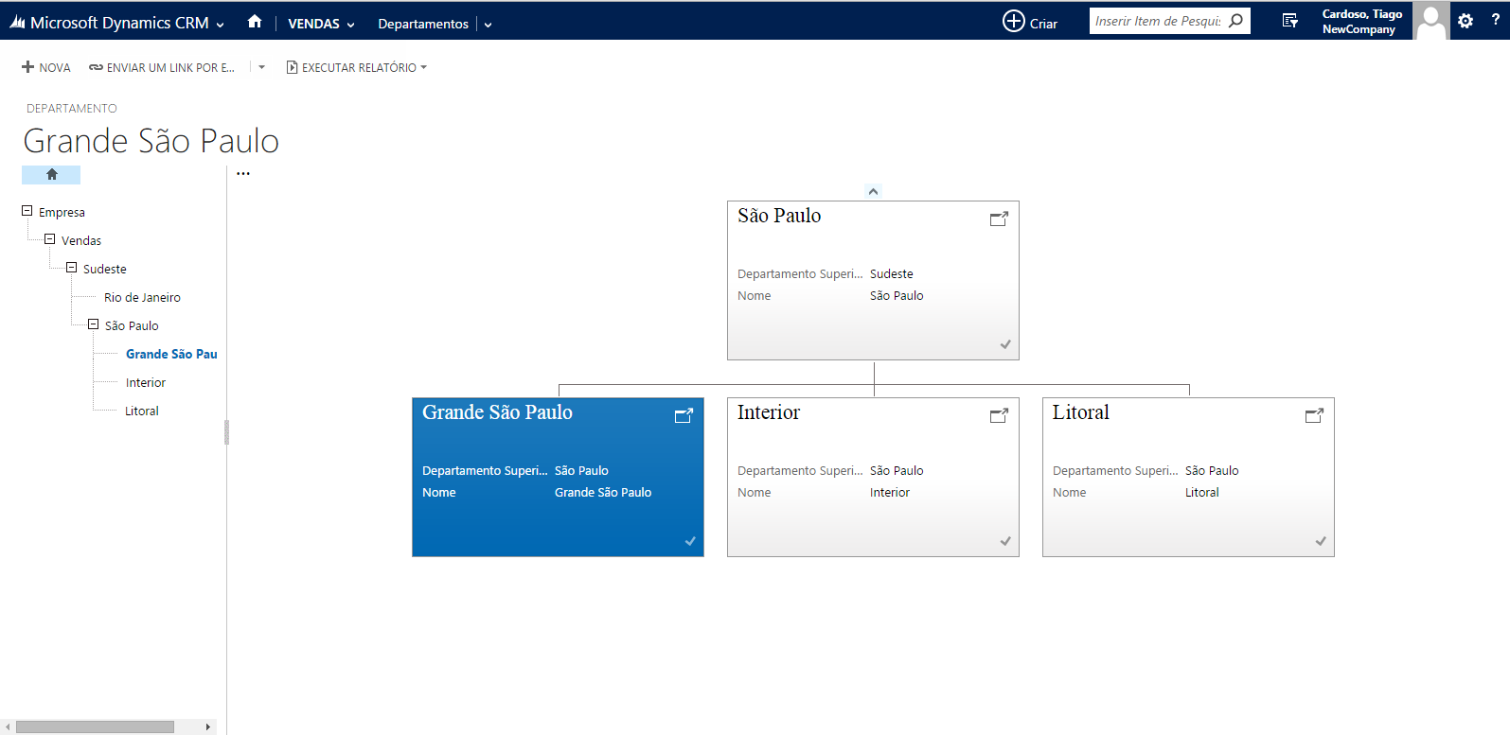This screenshot has height=735, width=1510.
Task: Select Rio de Janeiro in tree
Action: 142,297
